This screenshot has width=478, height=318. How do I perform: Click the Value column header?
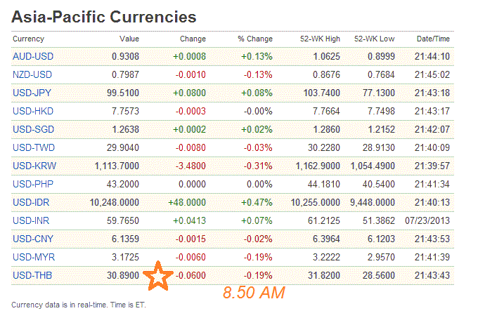point(129,39)
